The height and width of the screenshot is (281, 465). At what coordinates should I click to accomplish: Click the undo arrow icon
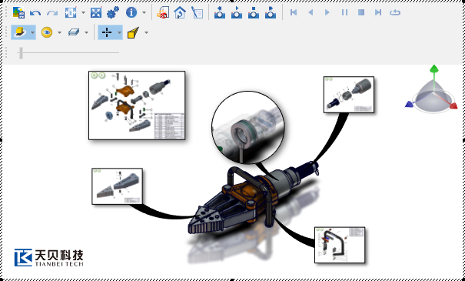coord(35,13)
